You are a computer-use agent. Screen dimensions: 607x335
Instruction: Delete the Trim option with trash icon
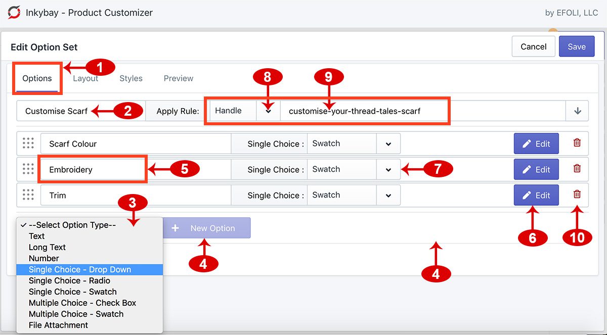pyautogui.click(x=577, y=195)
